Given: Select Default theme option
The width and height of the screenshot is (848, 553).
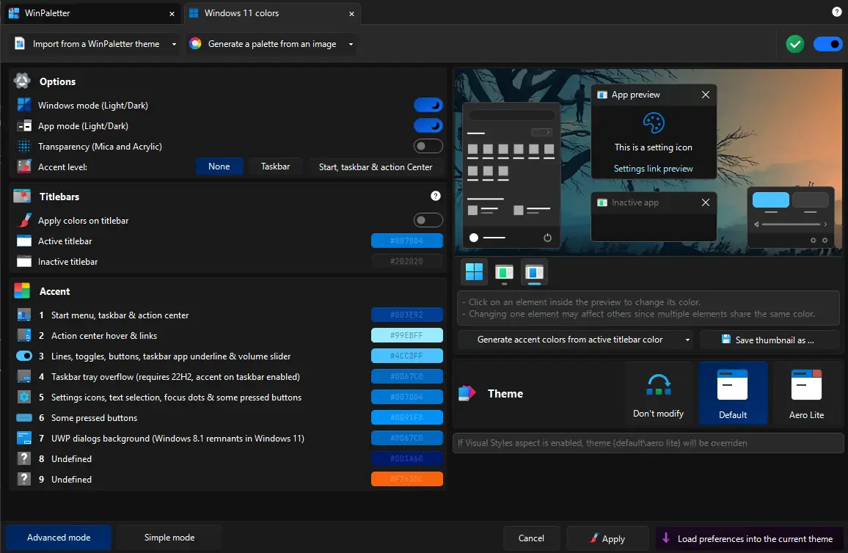Looking at the screenshot, I should [732, 393].
